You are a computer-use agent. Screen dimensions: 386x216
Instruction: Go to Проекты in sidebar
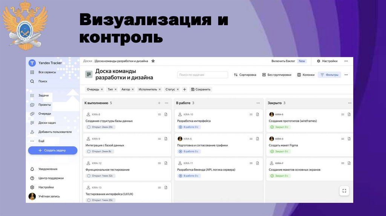click(x=40, y=105)
